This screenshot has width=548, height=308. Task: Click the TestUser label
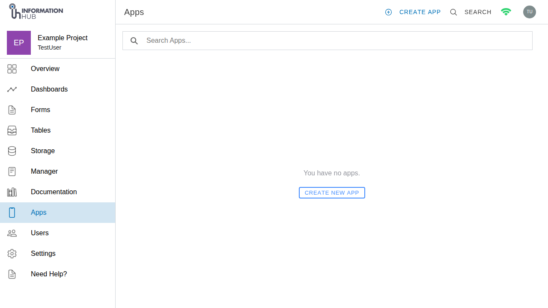49,47
